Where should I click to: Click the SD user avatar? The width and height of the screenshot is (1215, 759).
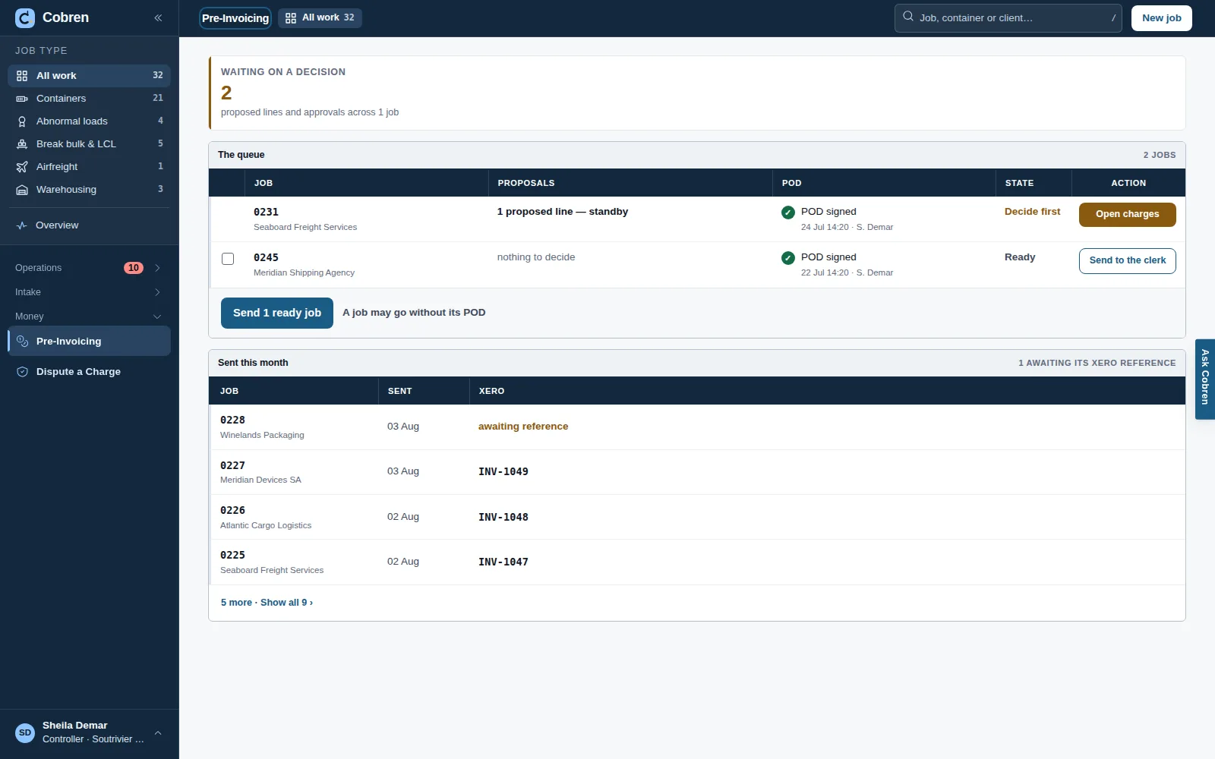pos(25,733)
